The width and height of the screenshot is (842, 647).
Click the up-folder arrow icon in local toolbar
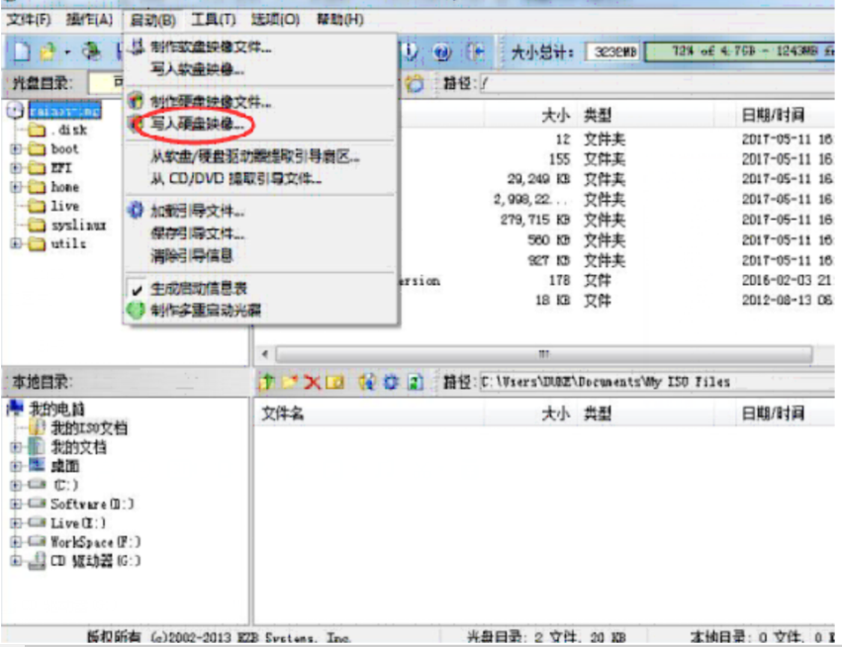point(266,382)
